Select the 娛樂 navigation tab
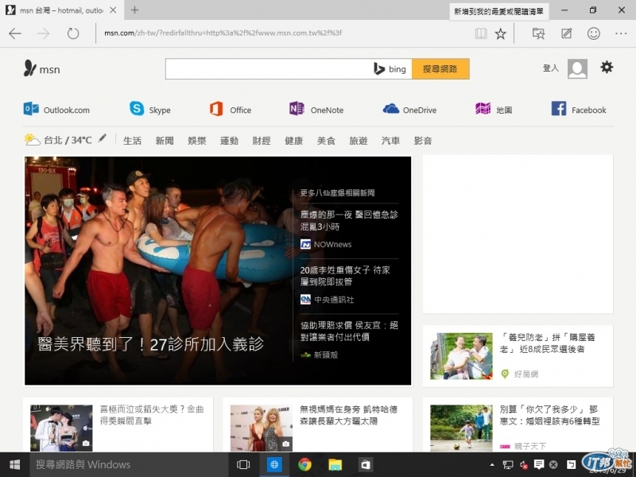Screen dimensions: 636x477 196,141
